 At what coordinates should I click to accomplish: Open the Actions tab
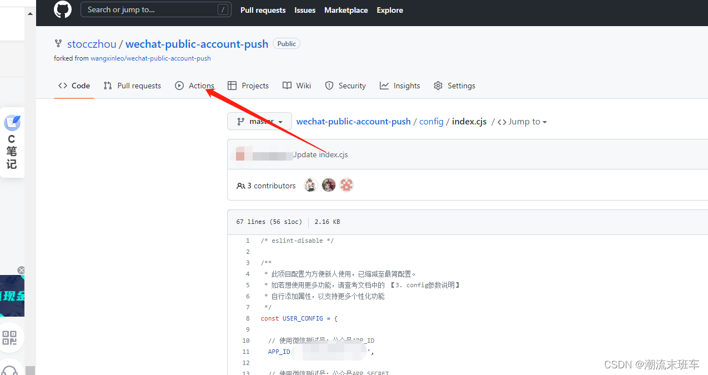[194, 86]
